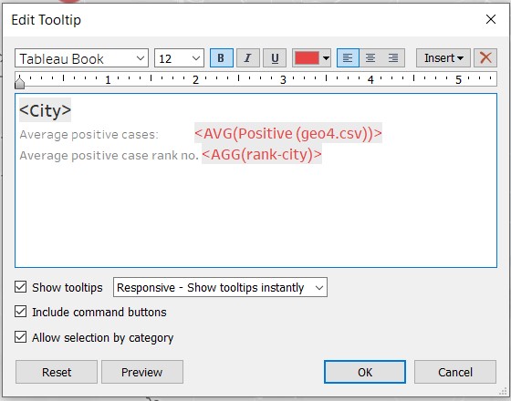Open the Insert field menu
Image resolution: width=511 pixels, height=401 pixels.
pos(443,58)
